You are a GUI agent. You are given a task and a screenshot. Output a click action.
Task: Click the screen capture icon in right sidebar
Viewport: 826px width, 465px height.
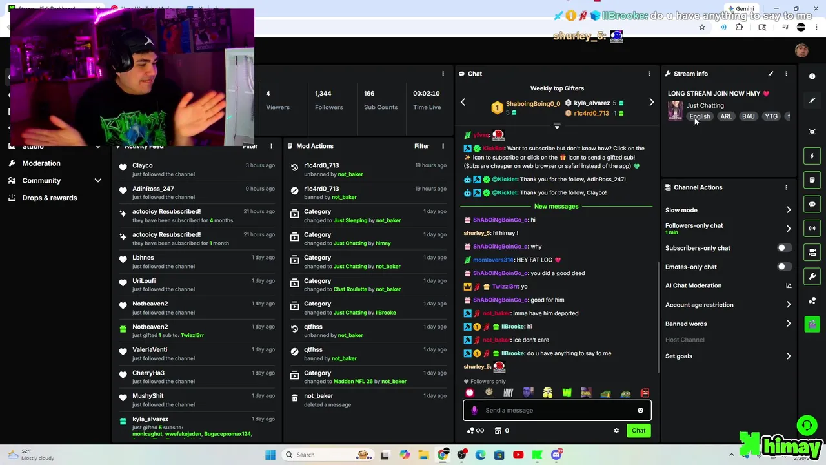[812, 132]
